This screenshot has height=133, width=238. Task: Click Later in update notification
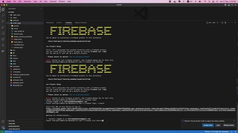pos(218,125)
